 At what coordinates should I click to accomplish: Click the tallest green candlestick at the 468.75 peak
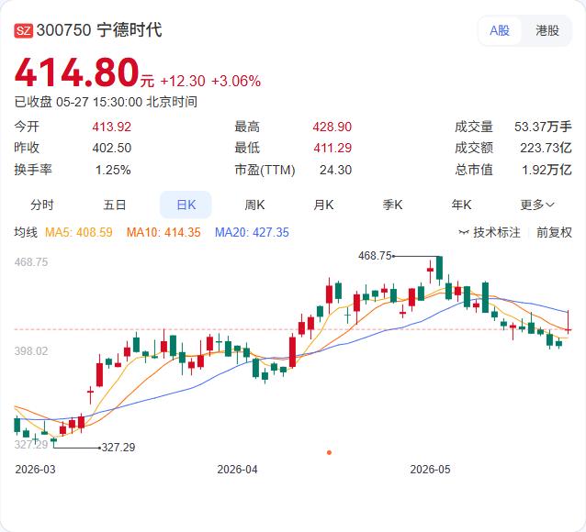pos(439,268)
